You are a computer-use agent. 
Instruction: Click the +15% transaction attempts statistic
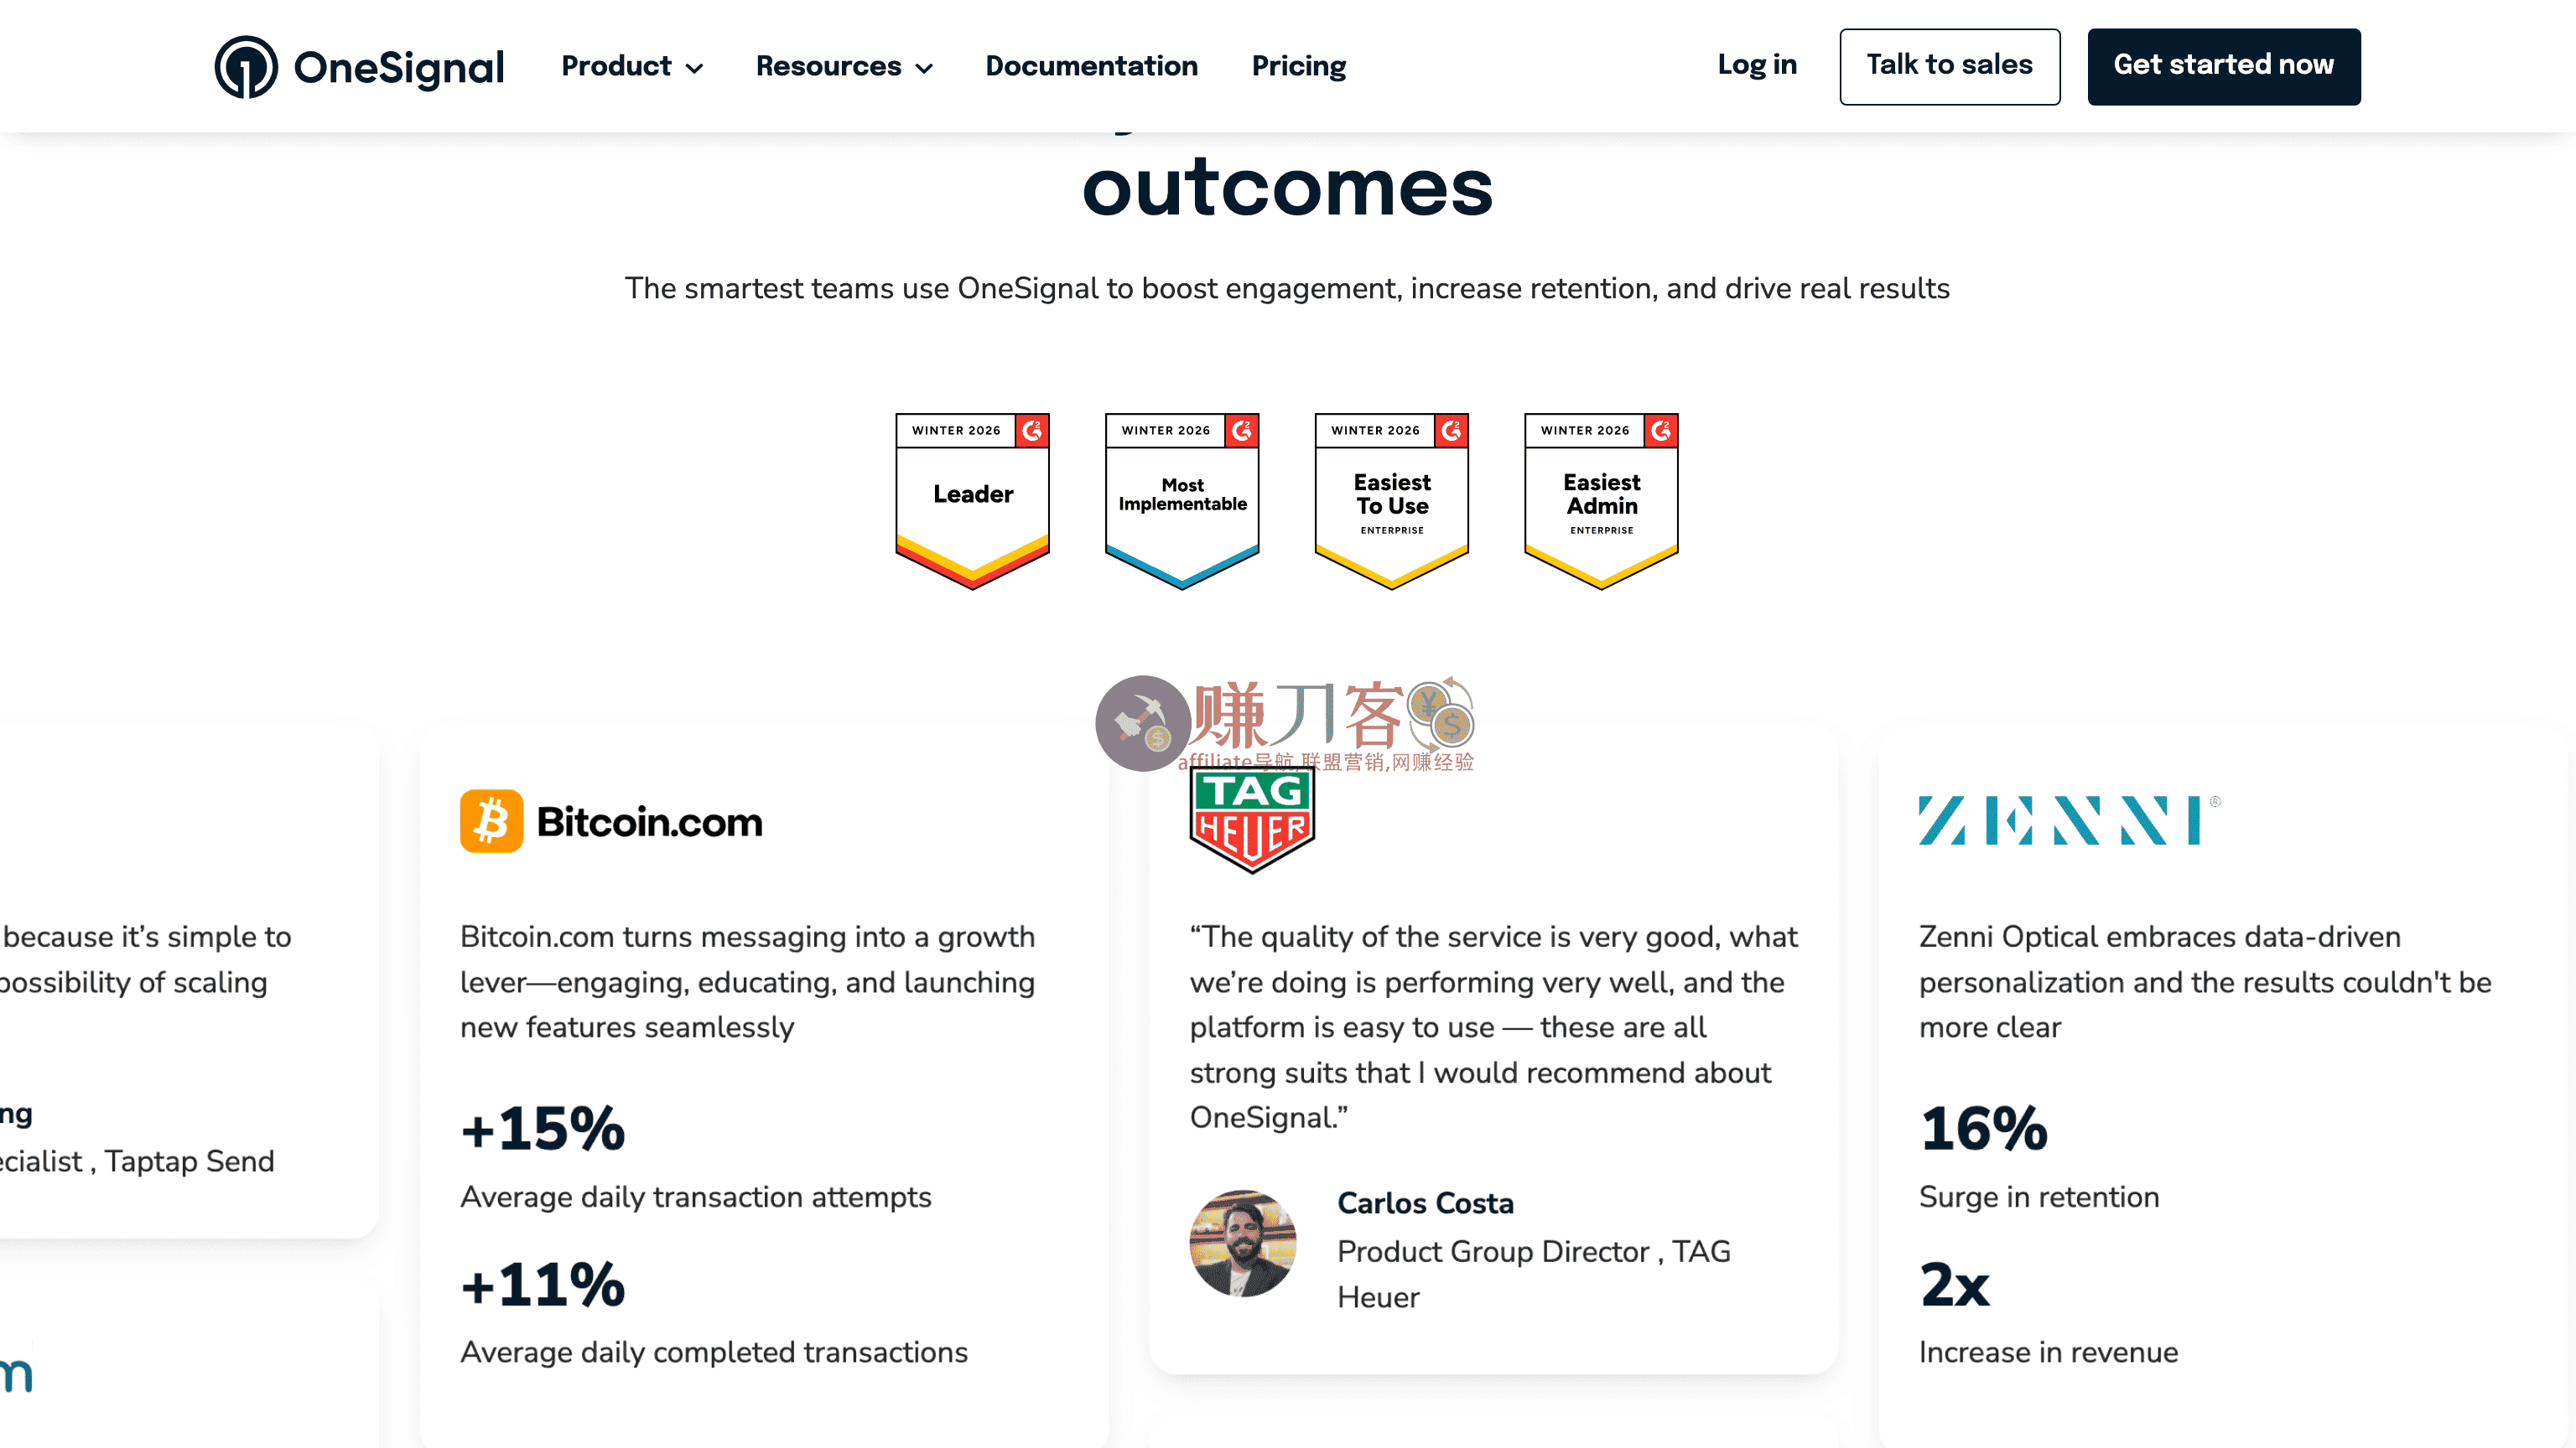543,1130
